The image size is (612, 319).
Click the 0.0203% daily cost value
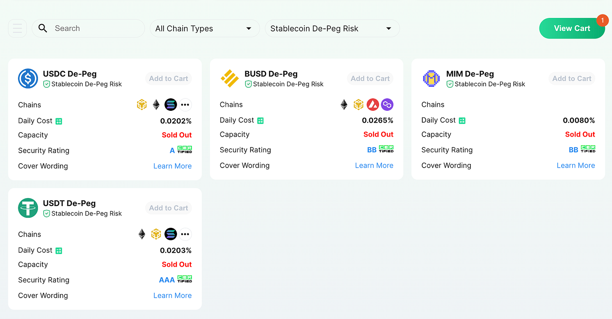[176, 250]
